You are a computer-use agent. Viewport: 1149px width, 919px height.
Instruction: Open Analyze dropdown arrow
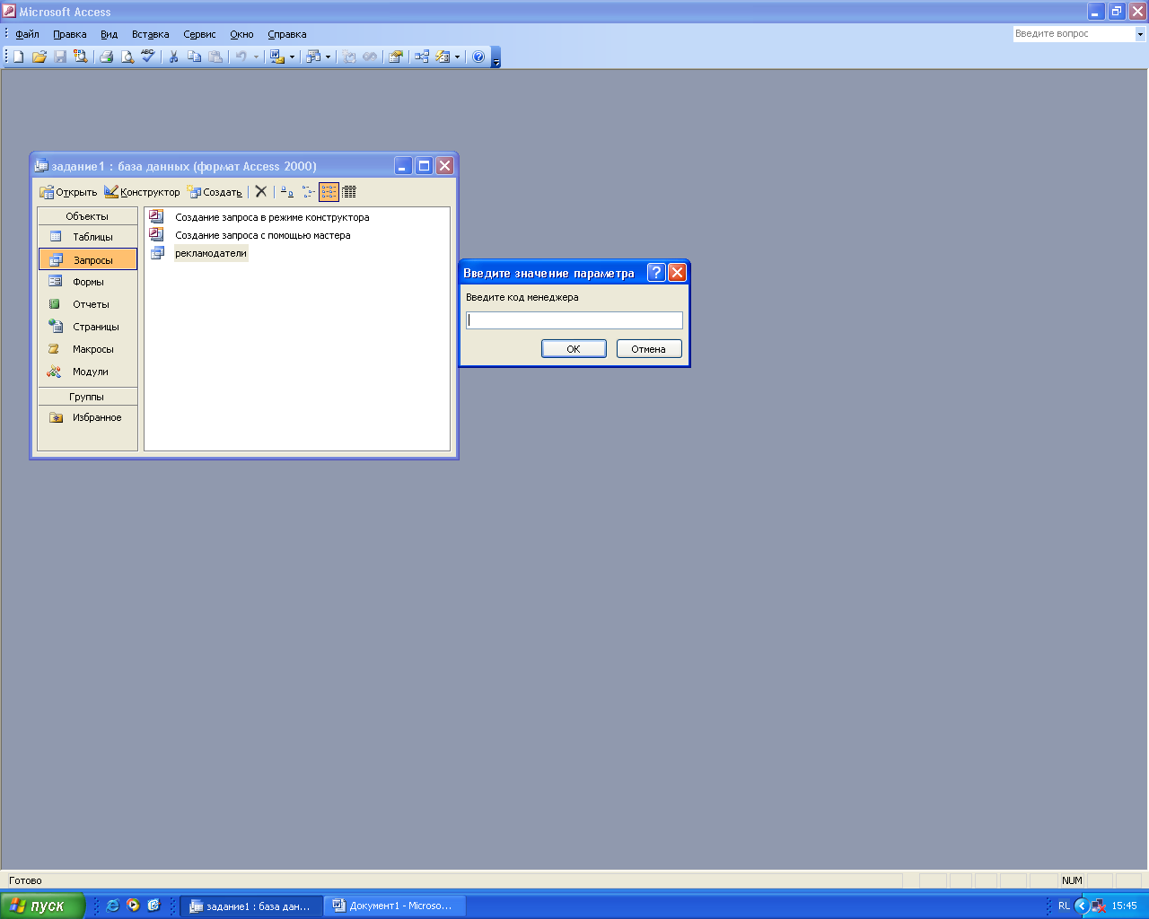[x=328, y=57]
